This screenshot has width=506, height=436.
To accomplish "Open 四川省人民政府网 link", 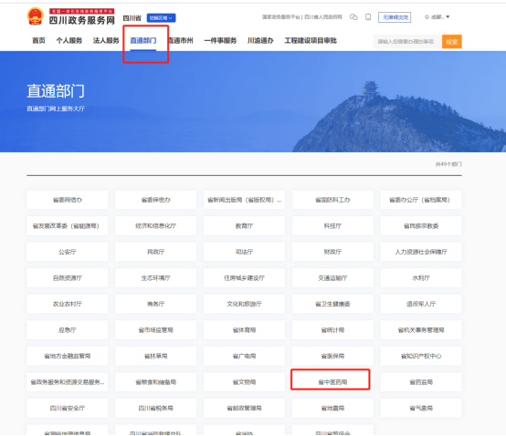I will pos(323,16).
